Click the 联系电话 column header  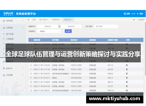[74, 40]
